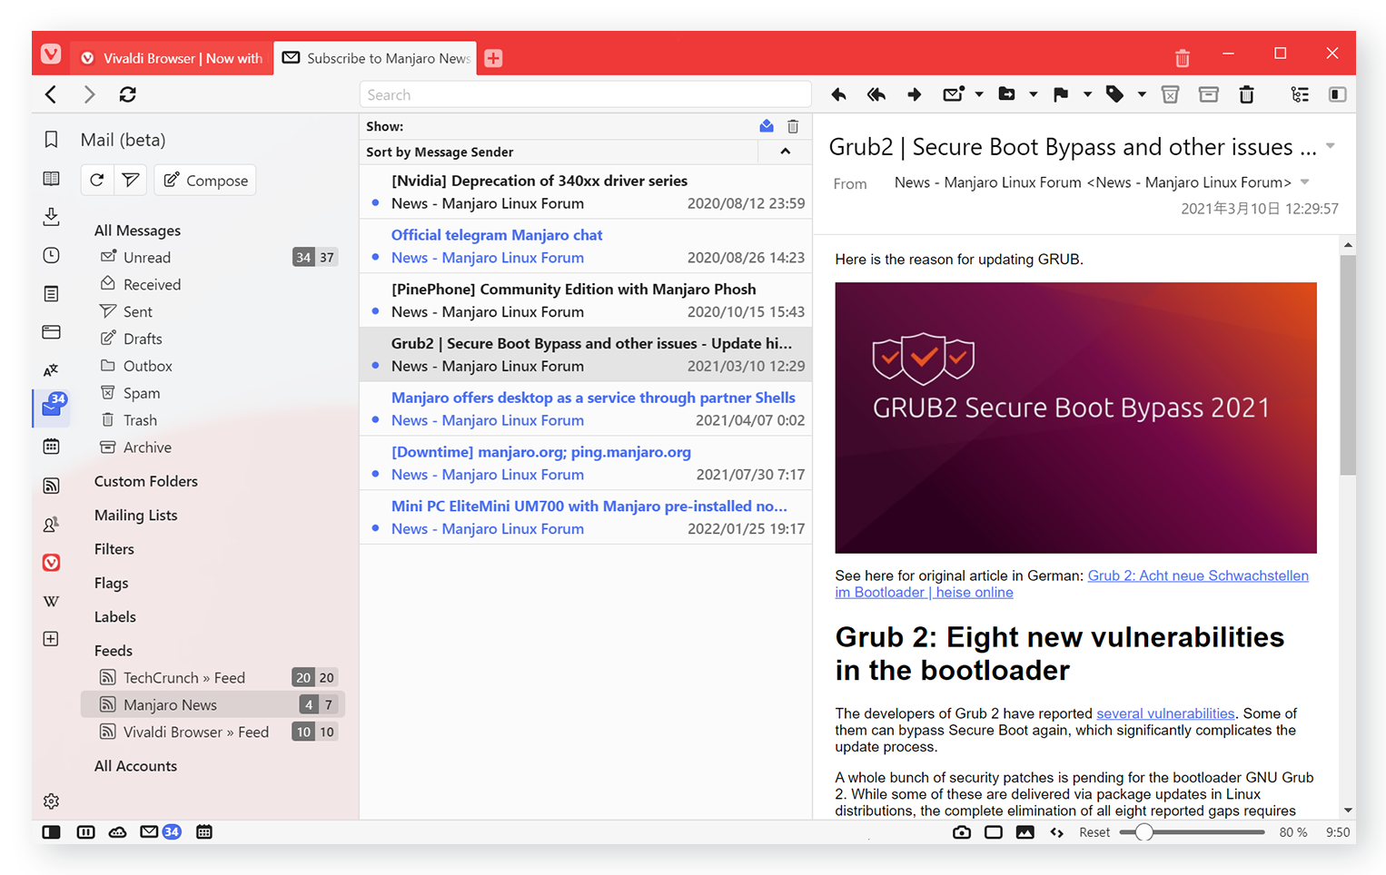Click the Compose button
The image size is (1386, 875).
pyautogui.click(x=205, y=181)
